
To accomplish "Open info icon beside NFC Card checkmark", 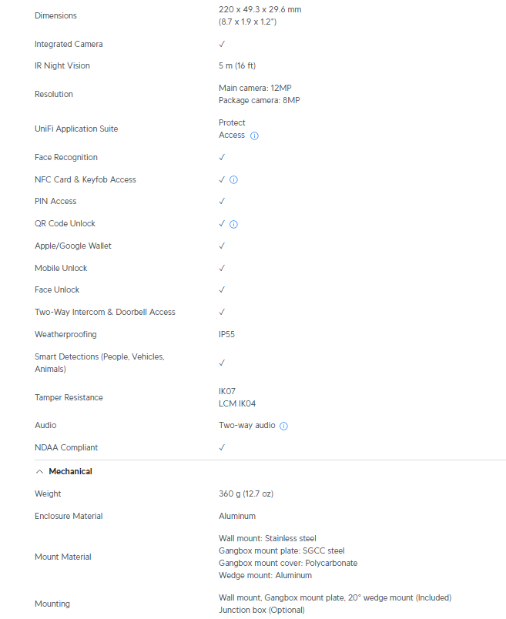I will (x=234, y=180).
